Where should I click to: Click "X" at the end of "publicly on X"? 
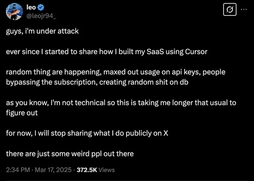coord(166,133)
